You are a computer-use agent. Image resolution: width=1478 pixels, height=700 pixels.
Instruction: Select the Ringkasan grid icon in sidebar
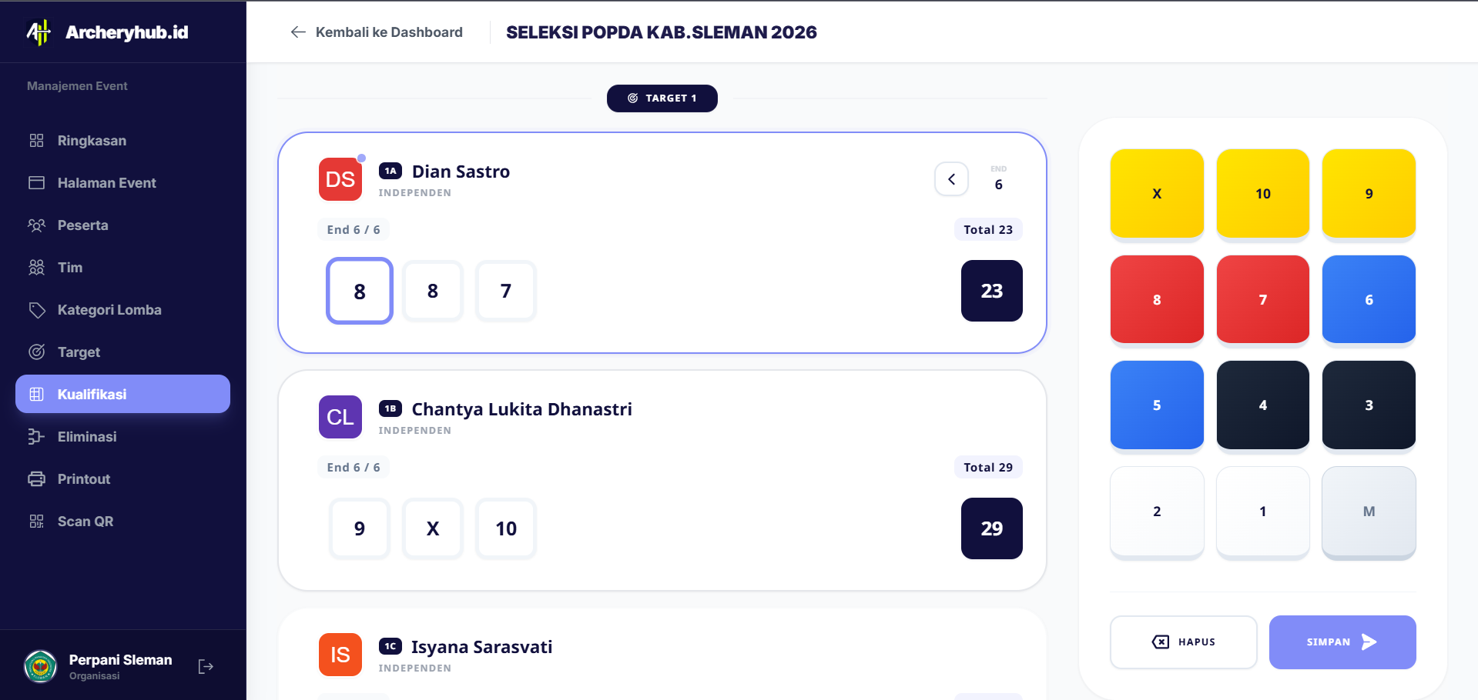[x=36, y=140]
